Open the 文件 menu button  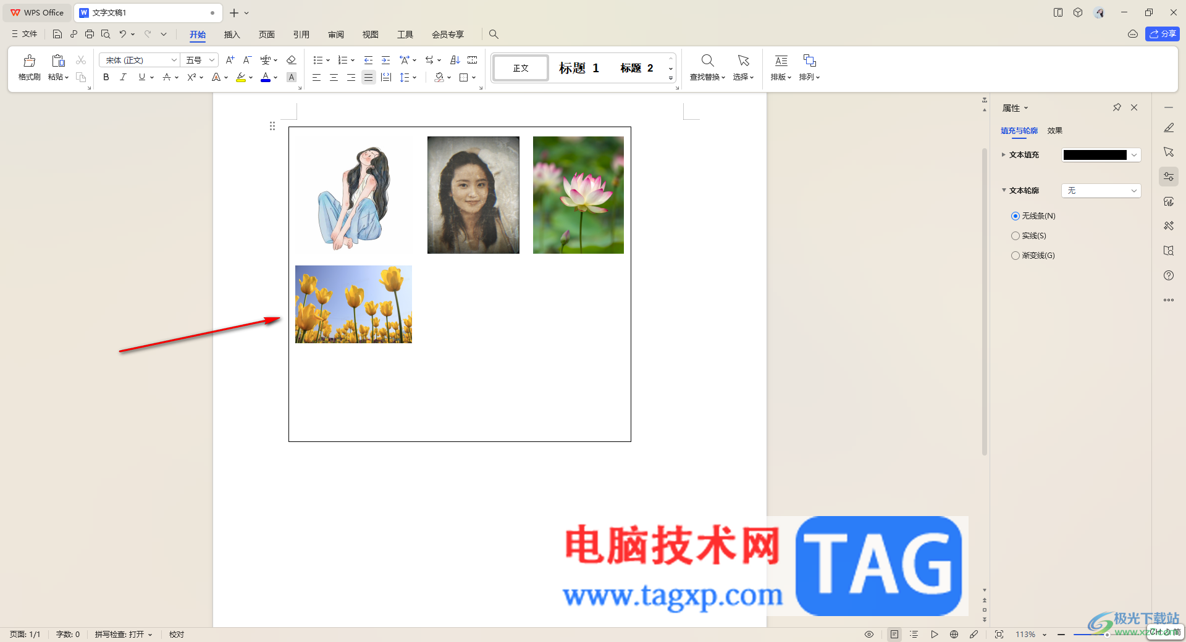coord(25,34)
